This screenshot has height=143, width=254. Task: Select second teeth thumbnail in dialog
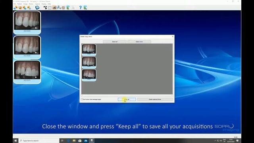pos(89,62)
